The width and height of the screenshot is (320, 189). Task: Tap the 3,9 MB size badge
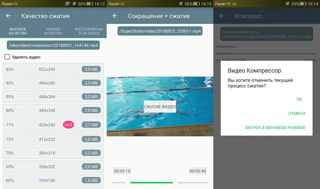pos(91,69)
